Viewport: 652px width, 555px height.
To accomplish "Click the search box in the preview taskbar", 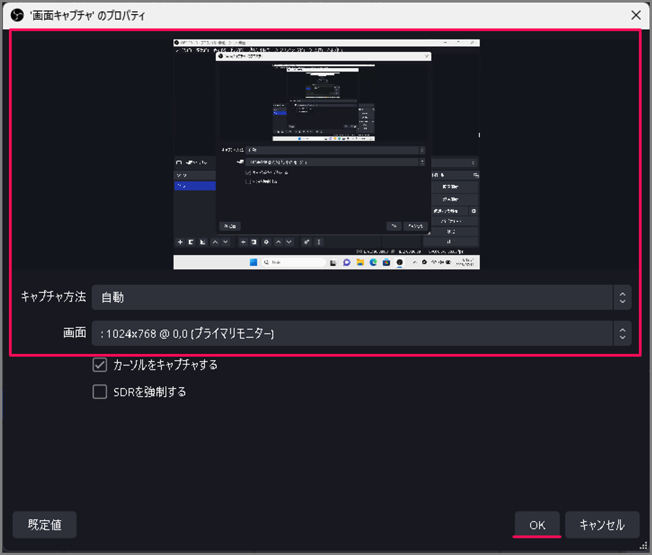I will coord(293,262).
